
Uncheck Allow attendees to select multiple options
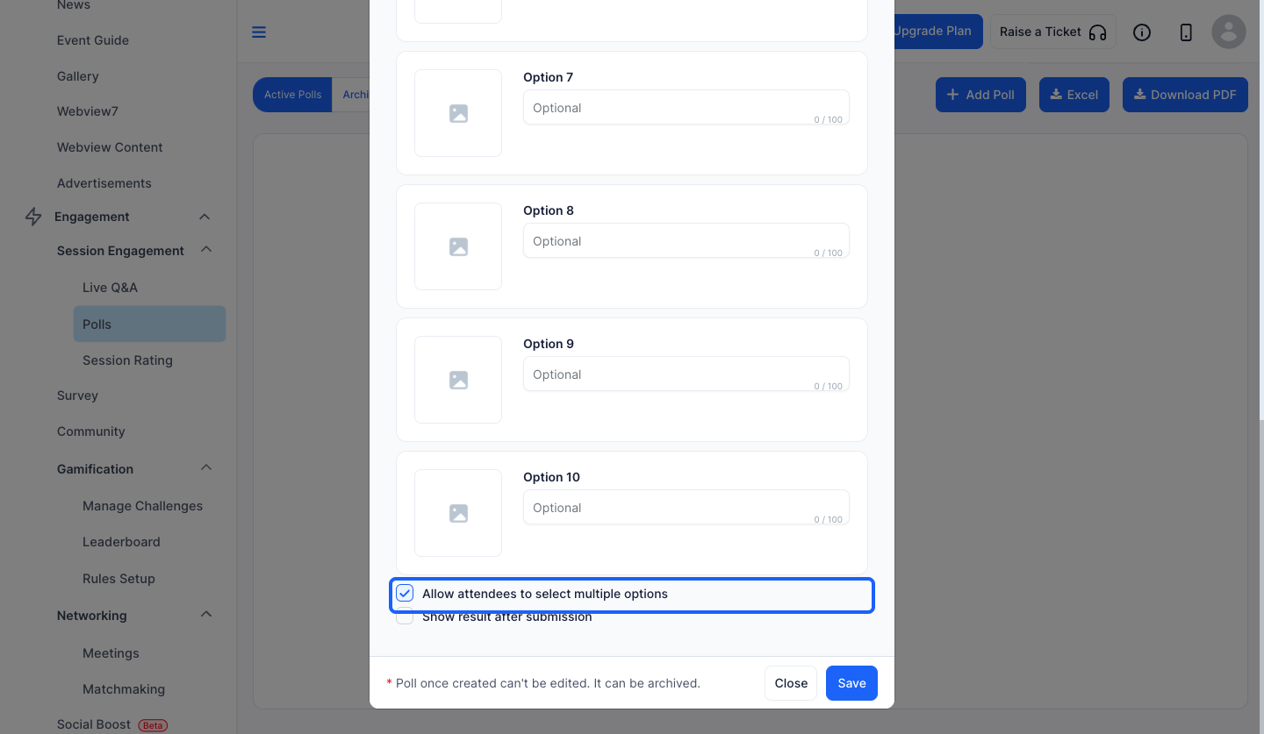pyautogui.click(x=405, y=594)
